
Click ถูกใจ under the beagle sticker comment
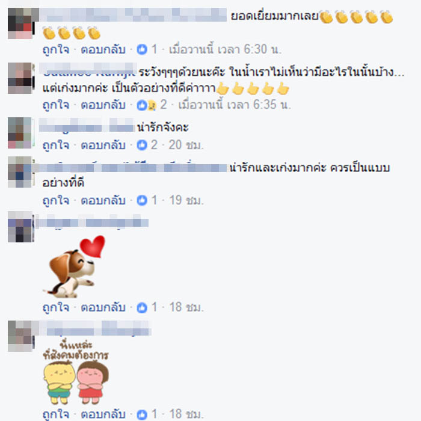56,308
